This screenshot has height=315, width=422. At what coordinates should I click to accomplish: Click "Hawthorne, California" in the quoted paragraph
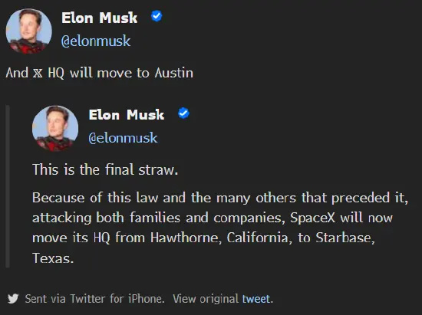[x=221, y=238]
